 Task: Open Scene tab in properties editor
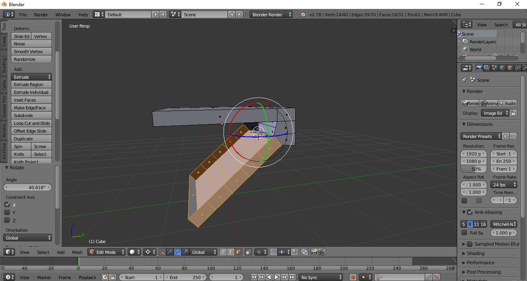pos(494,68)
